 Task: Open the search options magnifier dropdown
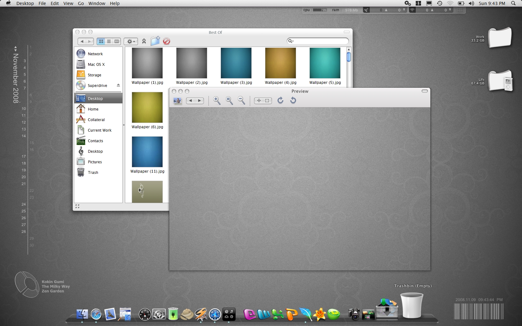[x=291, y=41]
